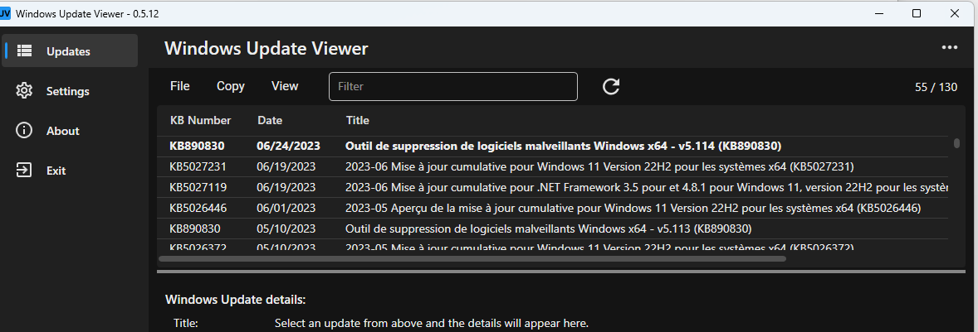Click into the Filter text box
This screenshot has width=978, height=332.
tap(452, 86)
